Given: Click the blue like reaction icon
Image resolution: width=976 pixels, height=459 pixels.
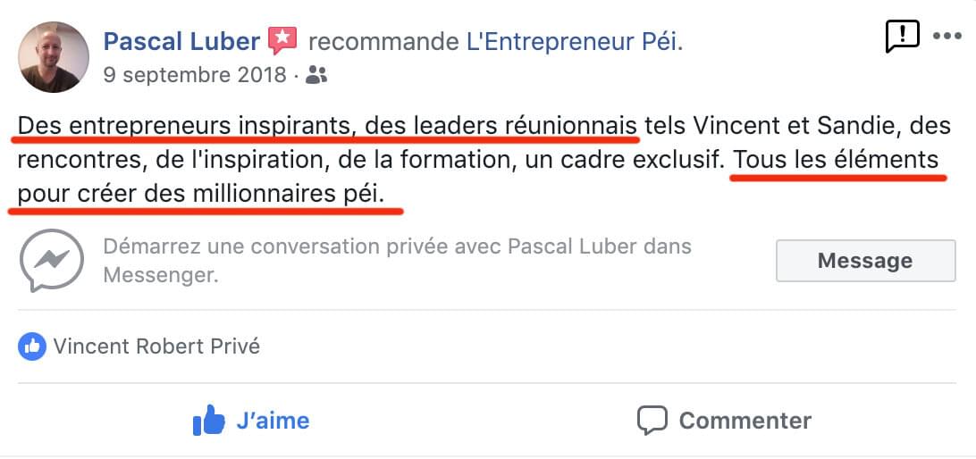Looking at the screenshot, I should 31,346.
